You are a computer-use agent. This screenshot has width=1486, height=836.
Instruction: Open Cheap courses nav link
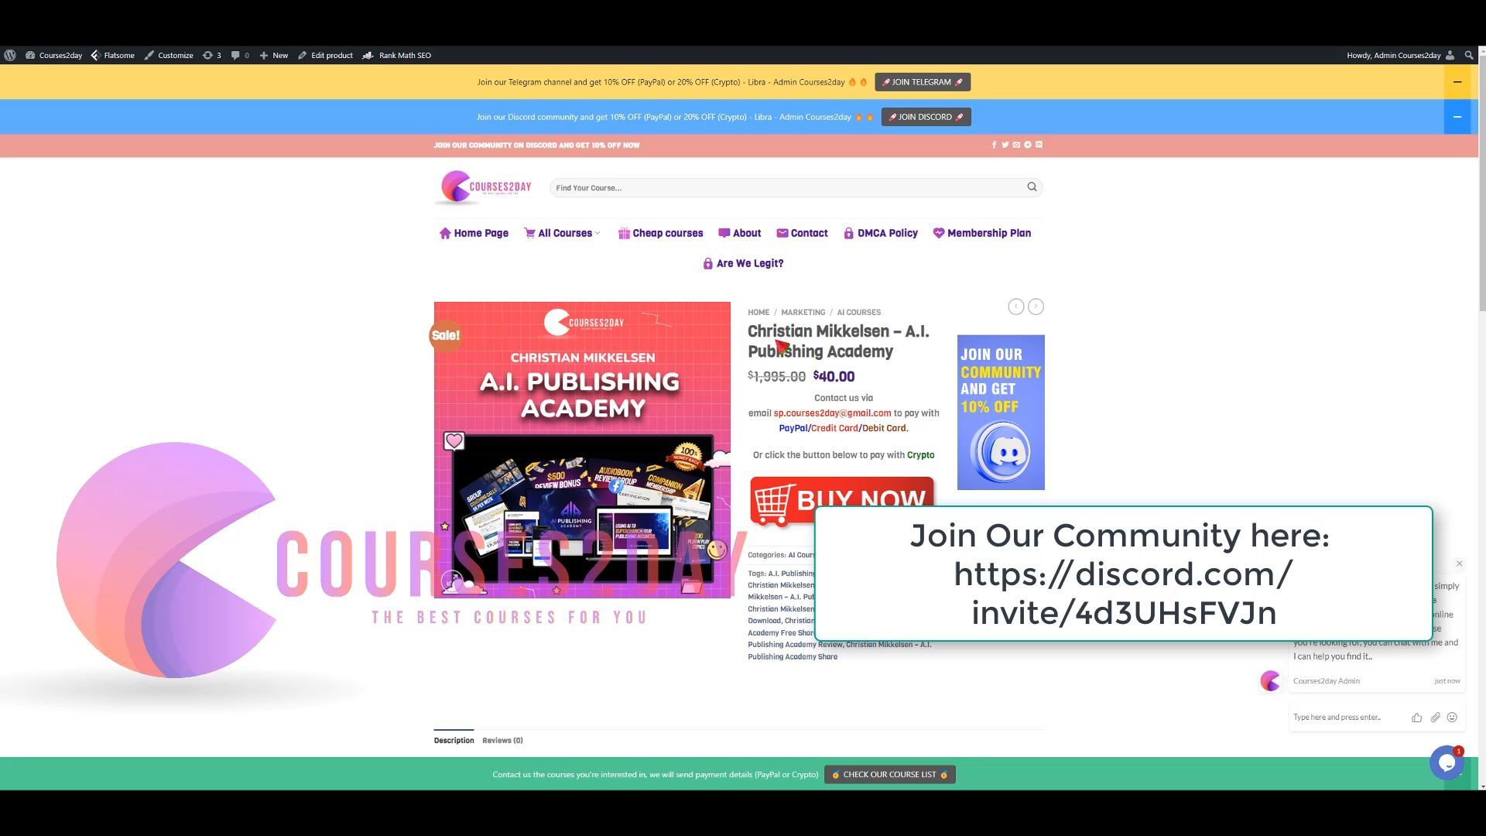pyautogui.click(x=661, y=233)
